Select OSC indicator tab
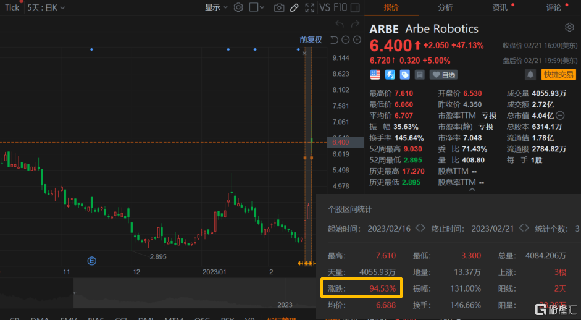Screen dimensions: 581x320 click(x=202, y=318)
